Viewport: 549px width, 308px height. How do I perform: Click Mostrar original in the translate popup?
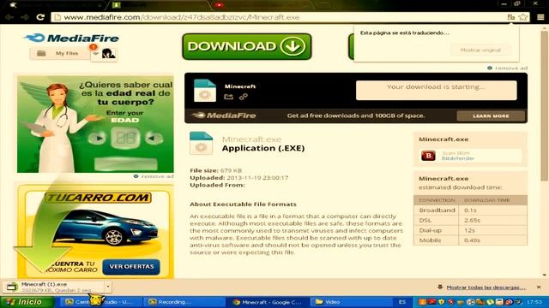click(x=480, y=50)
